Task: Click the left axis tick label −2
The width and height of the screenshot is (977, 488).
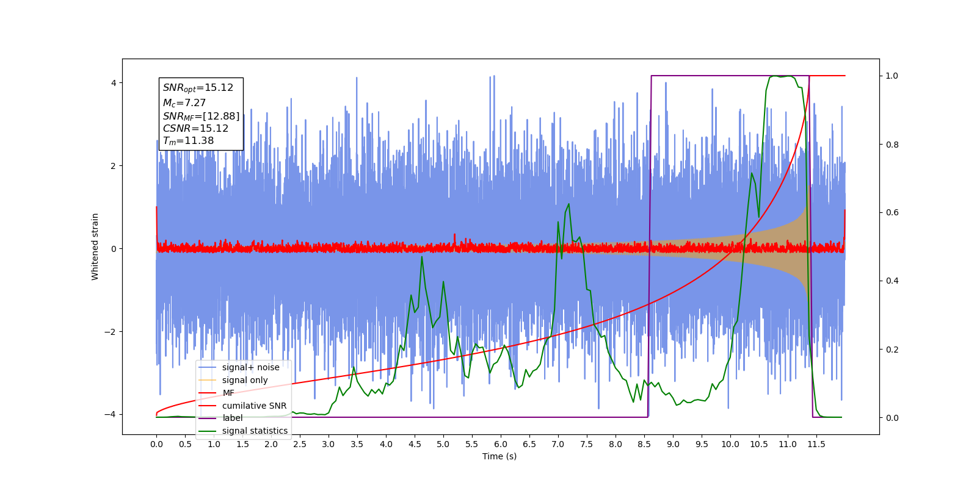Action: point(111,332)
